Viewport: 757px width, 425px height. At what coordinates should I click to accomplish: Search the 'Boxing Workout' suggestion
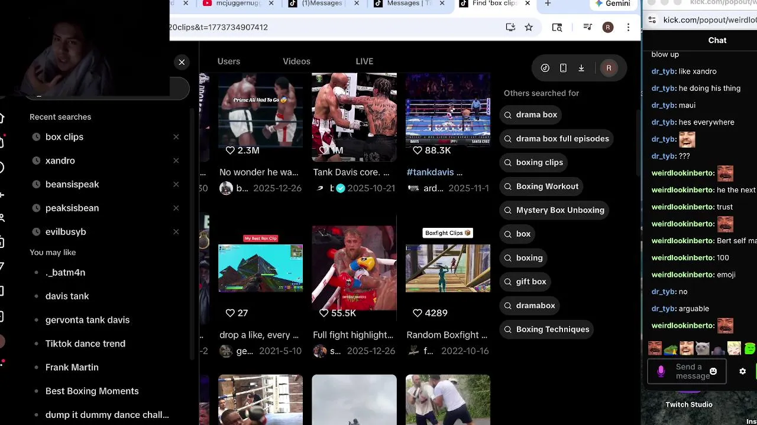coord(542,187)
